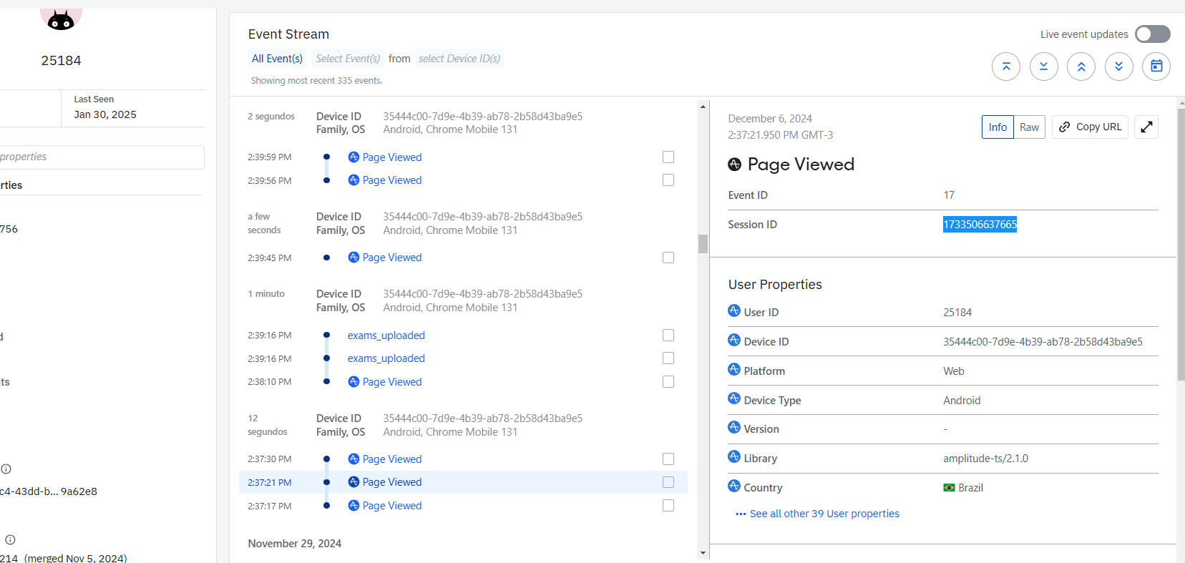Screen dimensions: 1185x563
Task: Open the select Device ID(s) dropdown
Action: coord(459,59)
